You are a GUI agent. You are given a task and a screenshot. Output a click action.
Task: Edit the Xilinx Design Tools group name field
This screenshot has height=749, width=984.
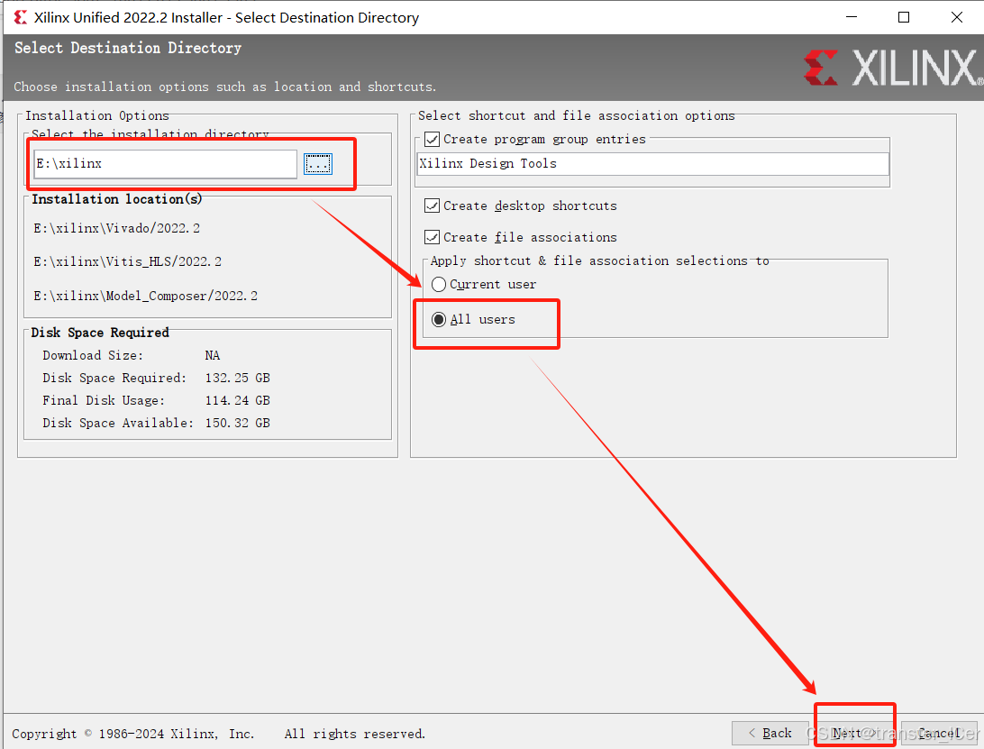(x=652, y=164)
